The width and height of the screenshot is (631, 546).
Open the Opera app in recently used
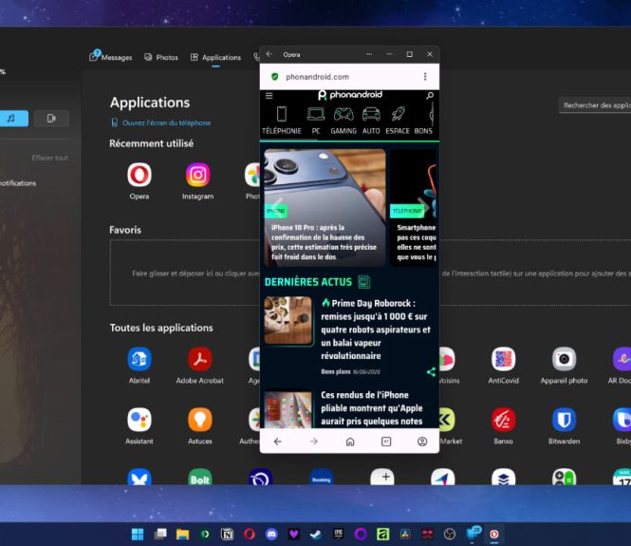[x=139, y=175]
